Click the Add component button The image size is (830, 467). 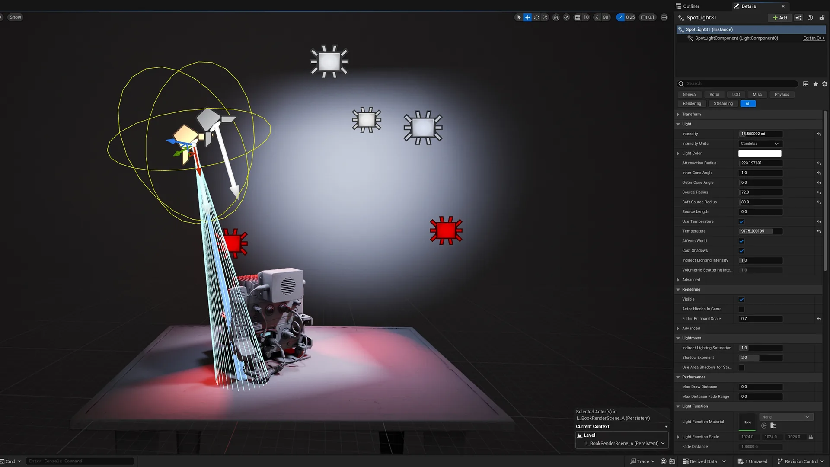780,18
